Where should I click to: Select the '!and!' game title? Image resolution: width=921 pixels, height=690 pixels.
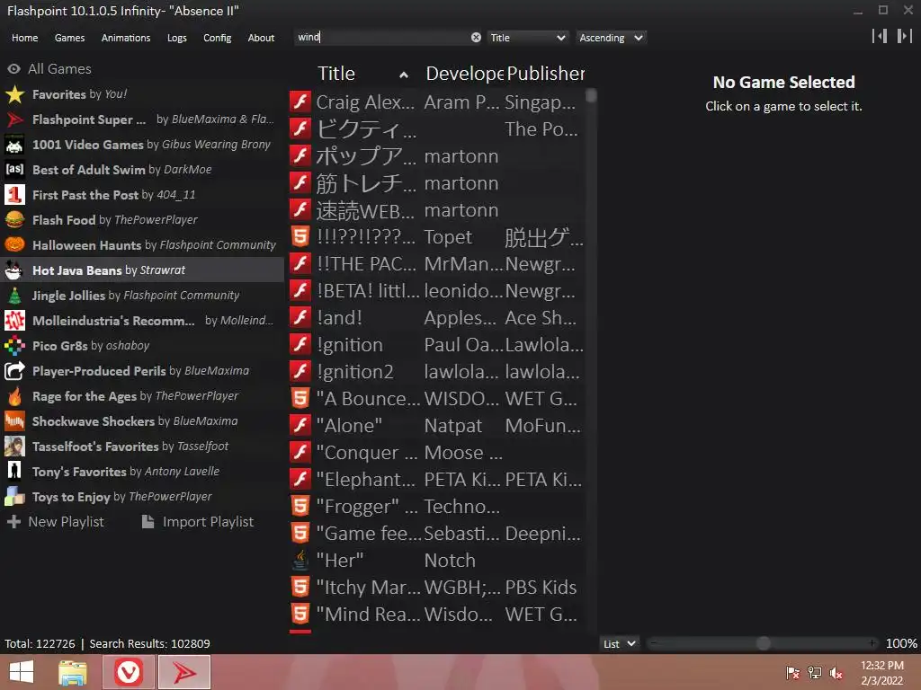point(339,318)
